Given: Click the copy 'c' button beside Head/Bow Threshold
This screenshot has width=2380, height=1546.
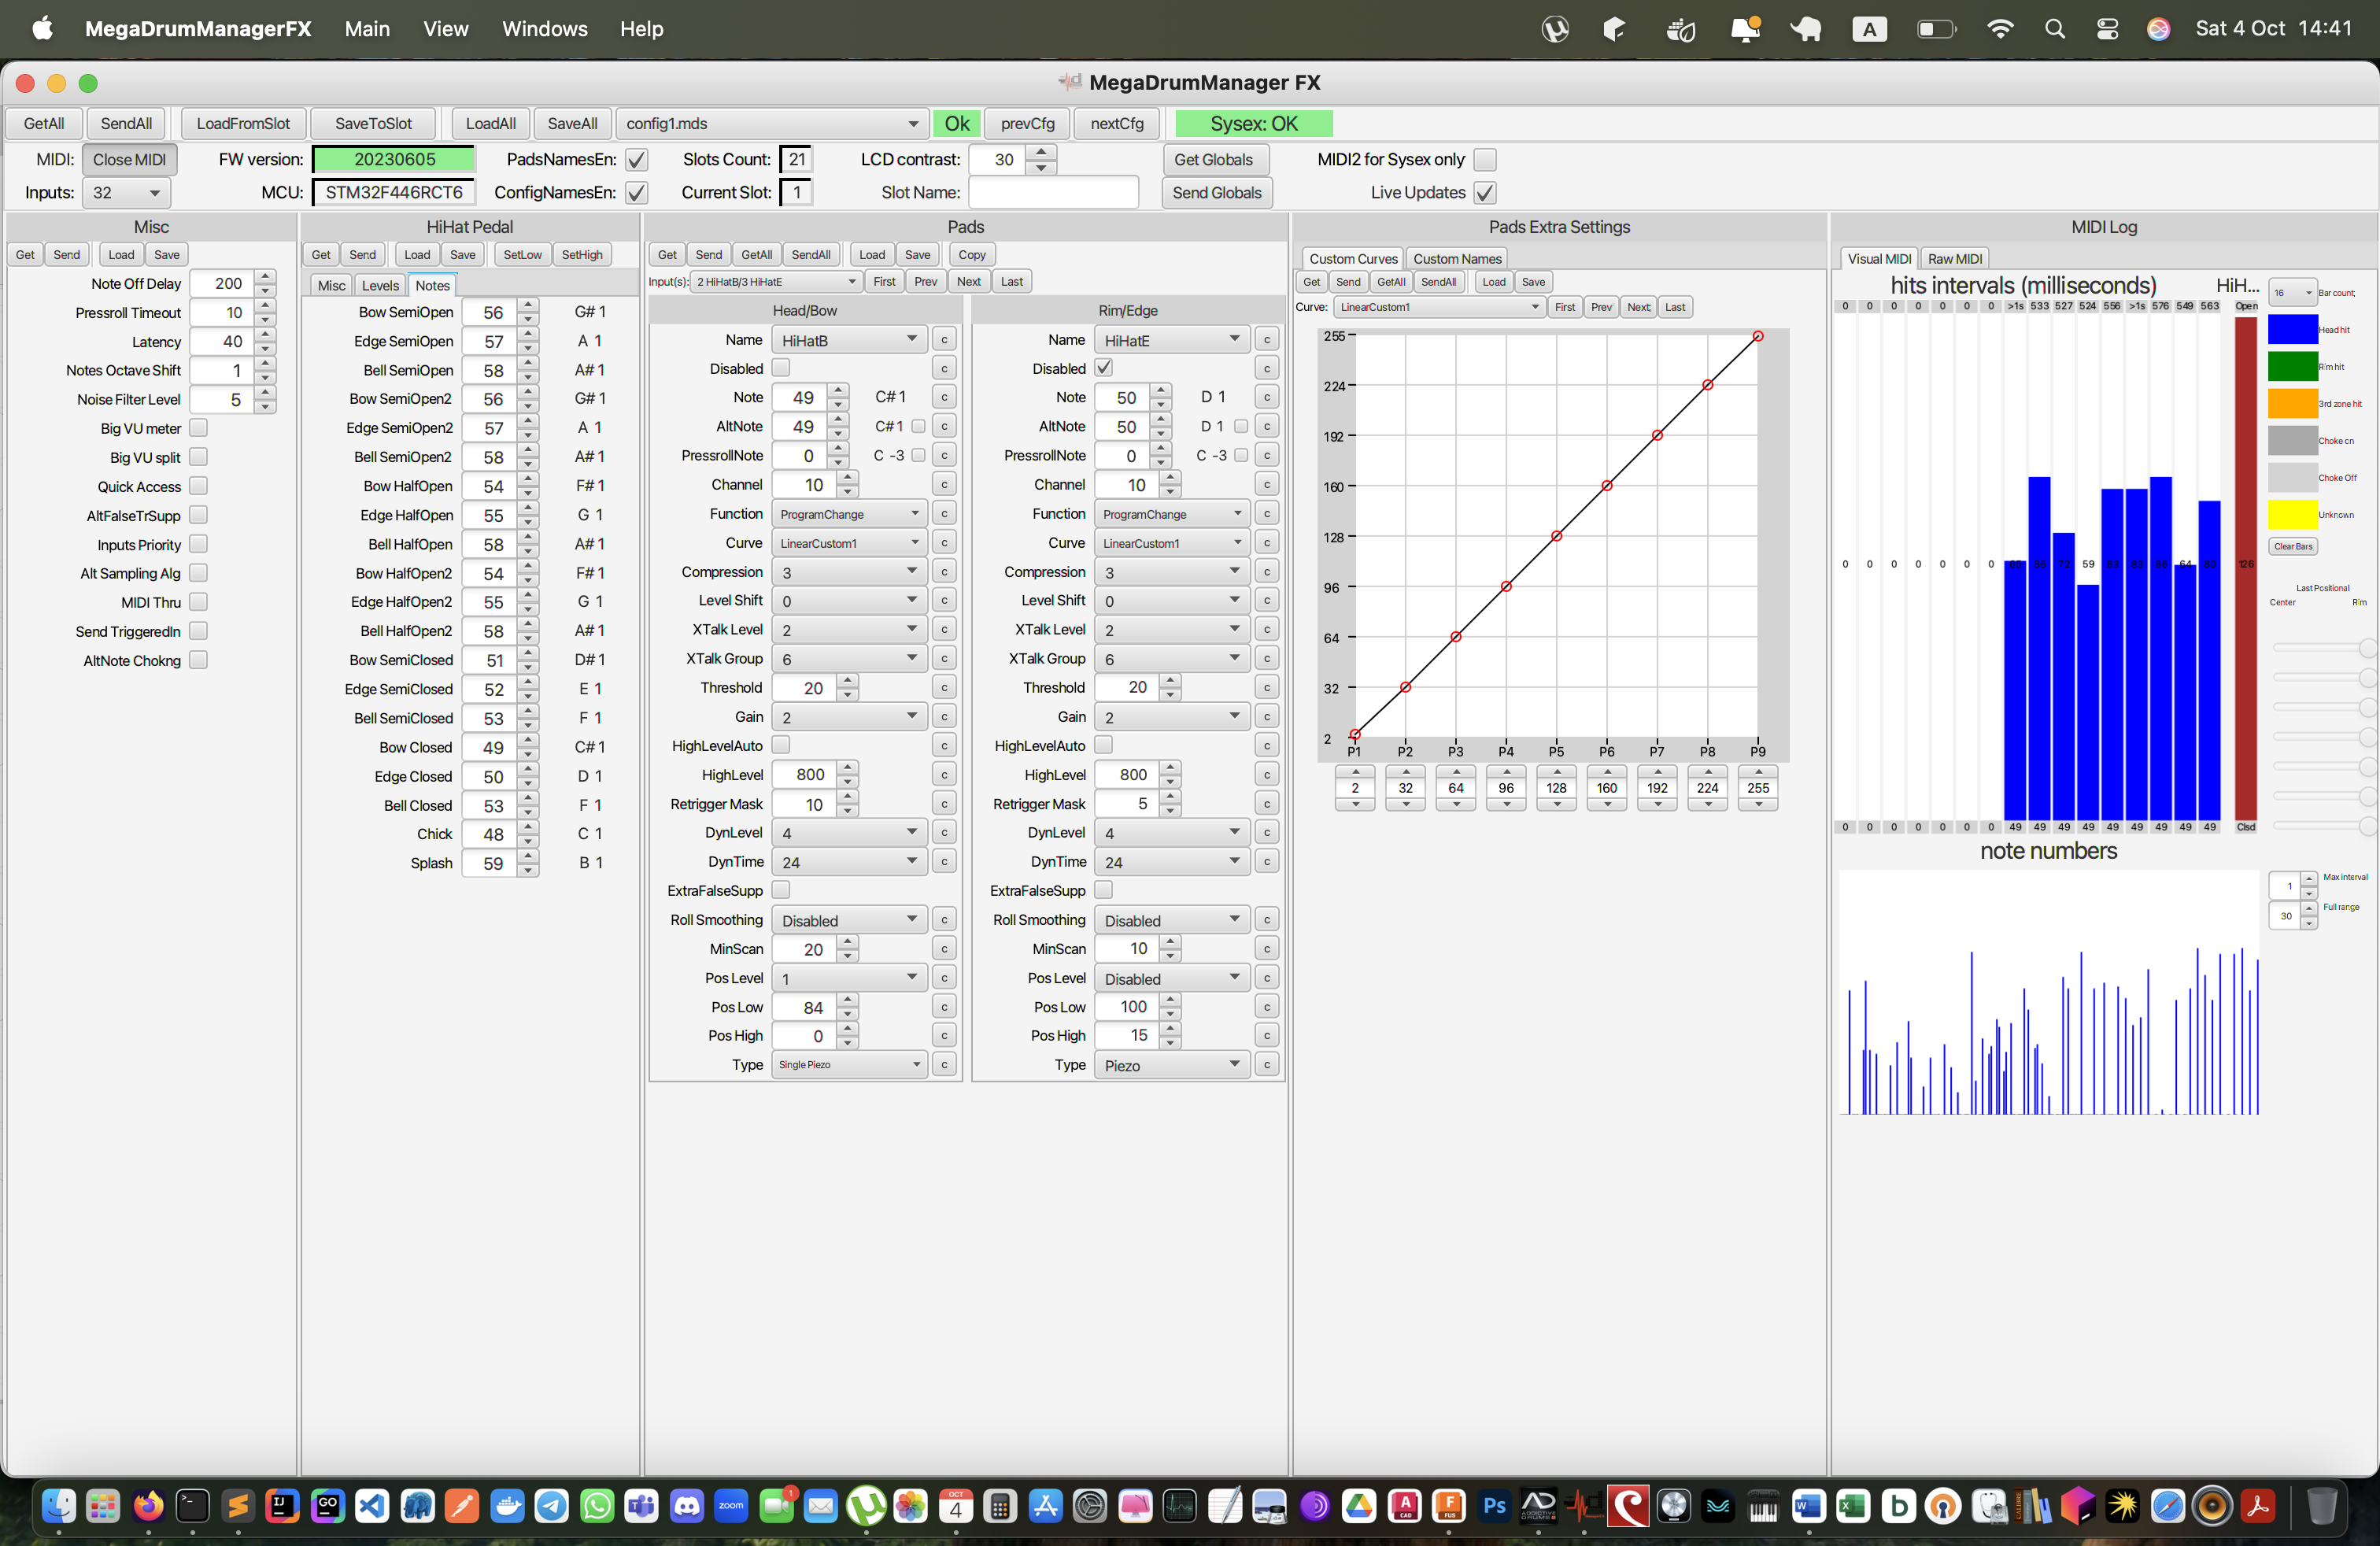Looking at the screenshot, I should tap(943, 688).
